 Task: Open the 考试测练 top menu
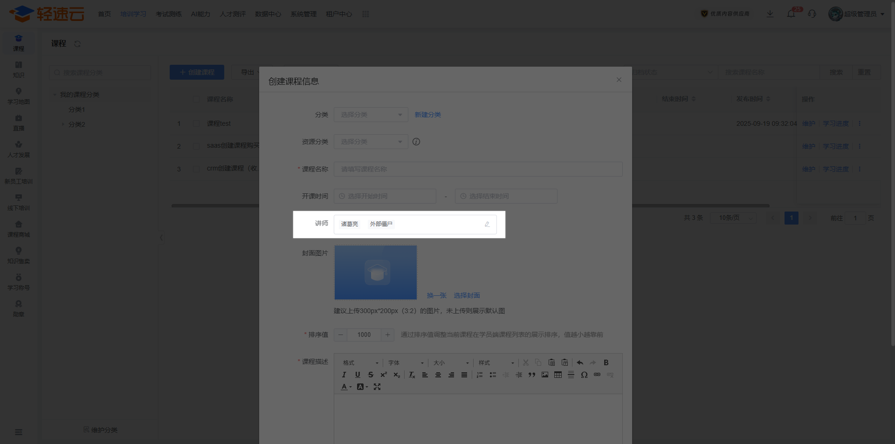168,14
